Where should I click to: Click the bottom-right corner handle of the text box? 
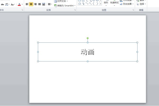[137, 61]
